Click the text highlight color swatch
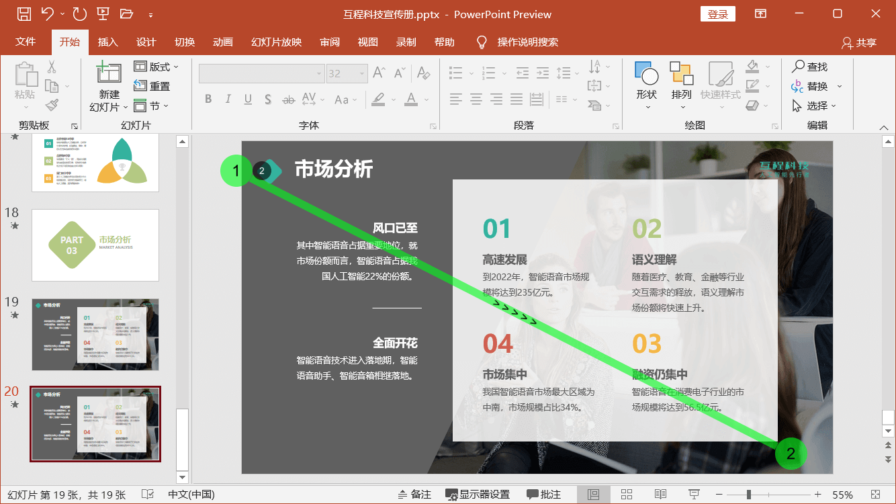Viewport: 896px width, 504px height. click(378, 99)
